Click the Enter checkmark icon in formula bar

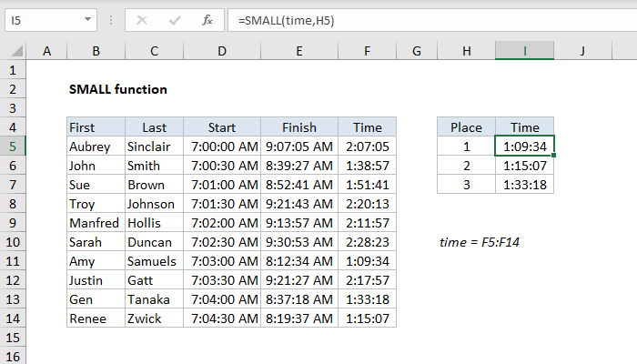175,19
